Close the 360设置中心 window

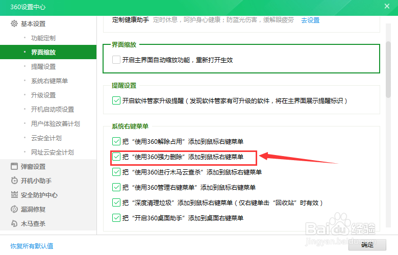387,6
